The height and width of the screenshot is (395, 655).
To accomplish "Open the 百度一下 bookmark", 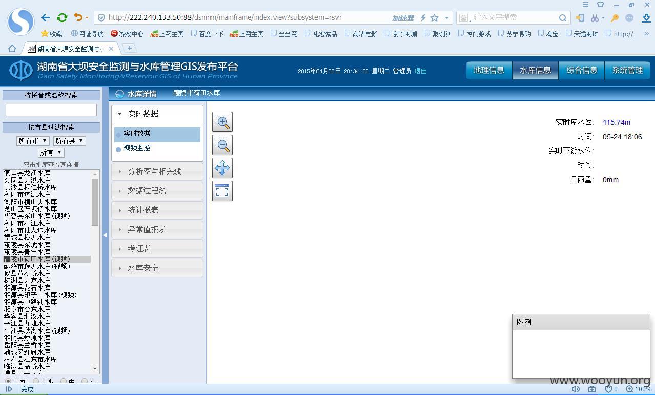I will coord(207,34).
